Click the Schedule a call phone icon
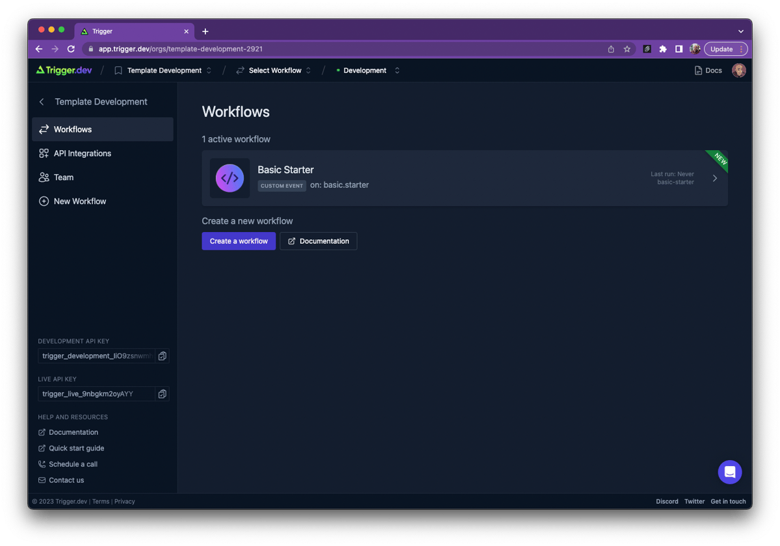 42,464
